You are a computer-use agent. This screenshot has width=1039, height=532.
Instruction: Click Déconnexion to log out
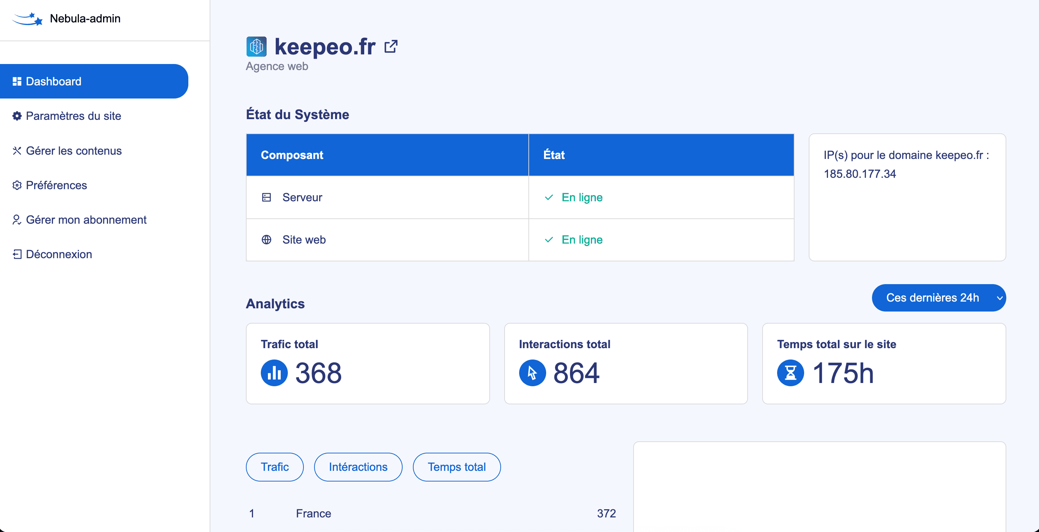pyautogui.click(x=53, y=254)
